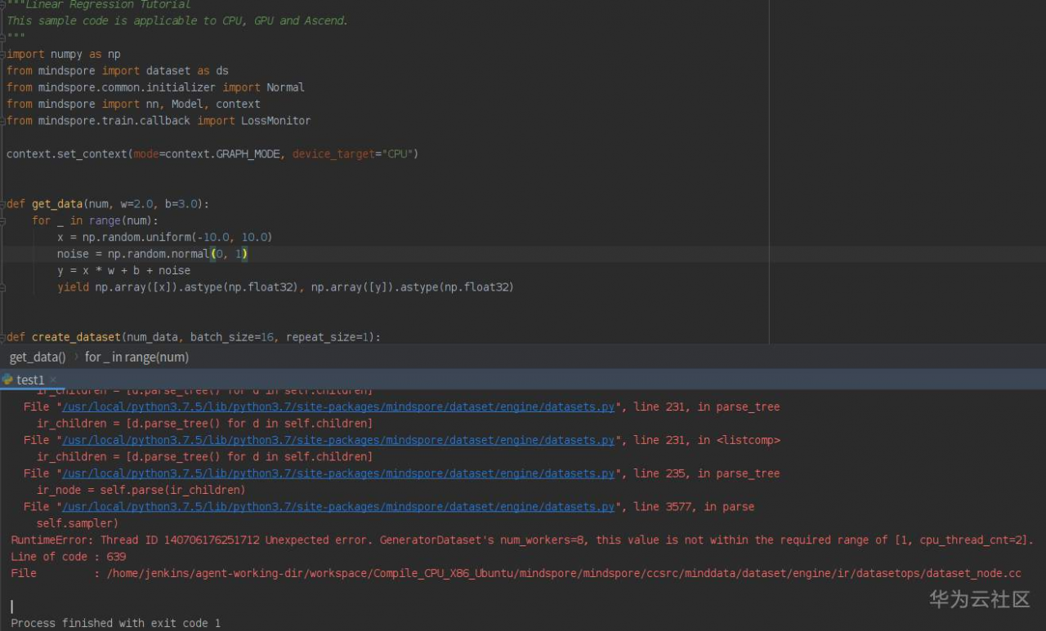
Task: Open datasets.py link for line 231 in parse_tree
Action: pos(338,407)
